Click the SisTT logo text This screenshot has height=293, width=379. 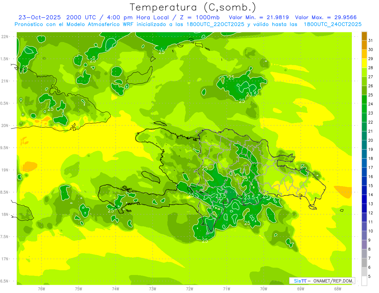point(300,281)
